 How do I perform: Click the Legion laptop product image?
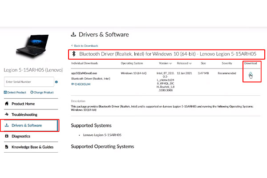click(33, 46)
